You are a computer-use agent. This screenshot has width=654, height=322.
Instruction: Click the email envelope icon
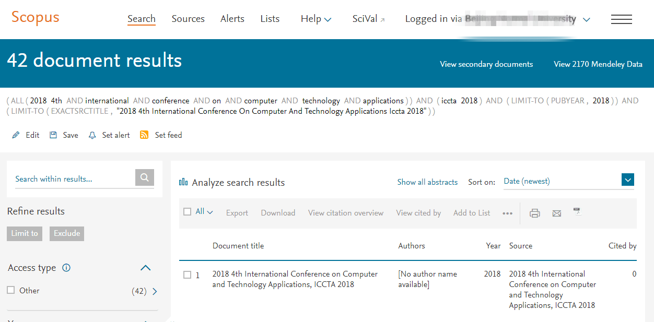[x=557, y=213]
